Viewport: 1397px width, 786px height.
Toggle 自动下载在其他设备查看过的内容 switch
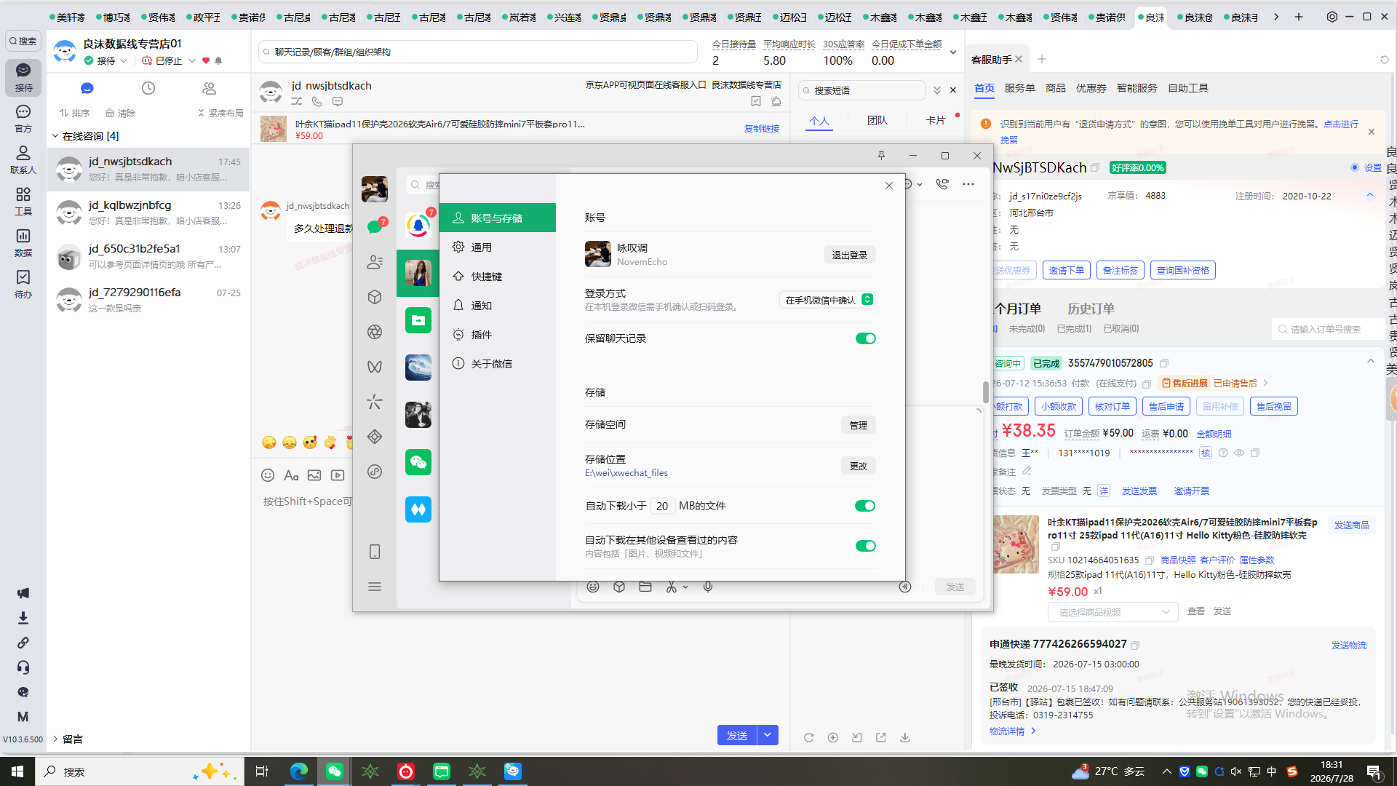pos(866,546)
